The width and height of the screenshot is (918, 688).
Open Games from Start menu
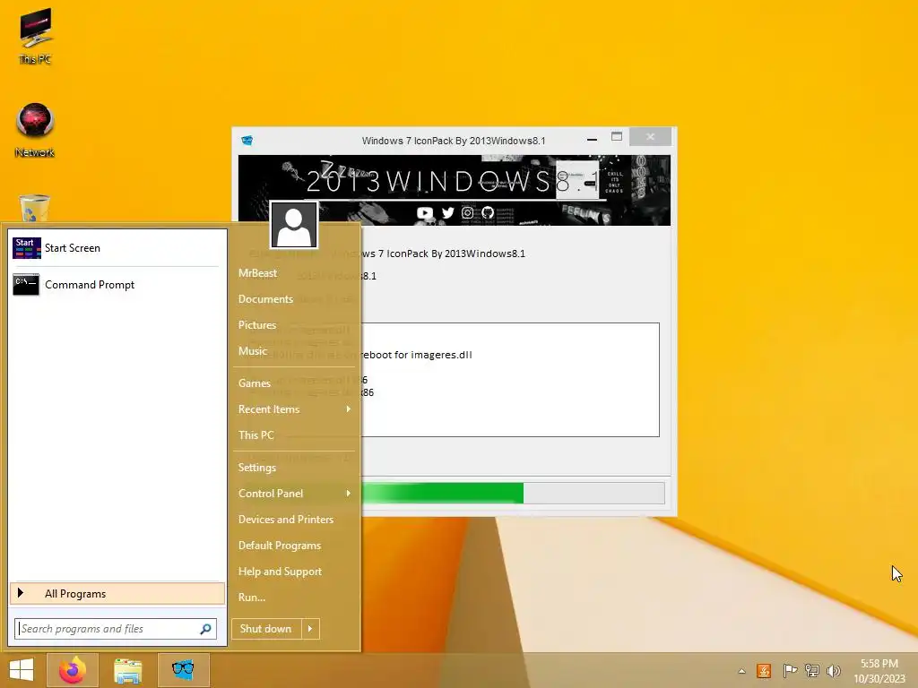tap(254, 383)
